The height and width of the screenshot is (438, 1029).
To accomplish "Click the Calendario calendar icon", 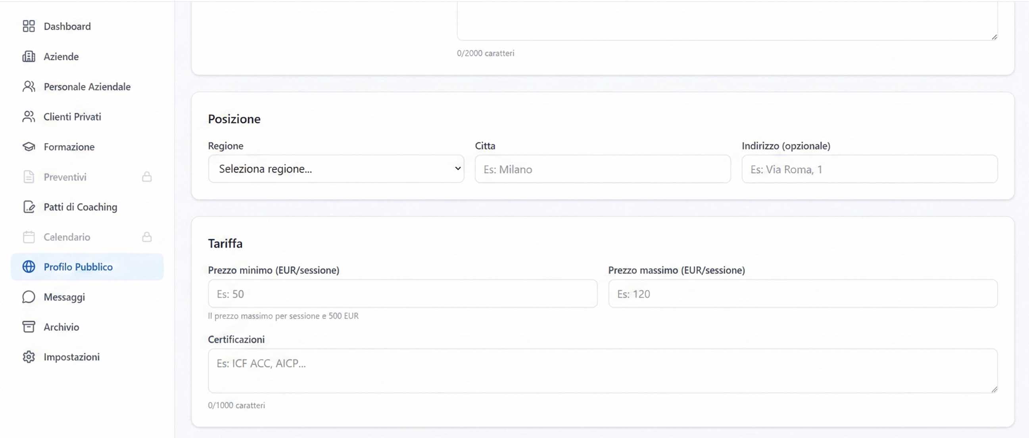I will point(29,237).
